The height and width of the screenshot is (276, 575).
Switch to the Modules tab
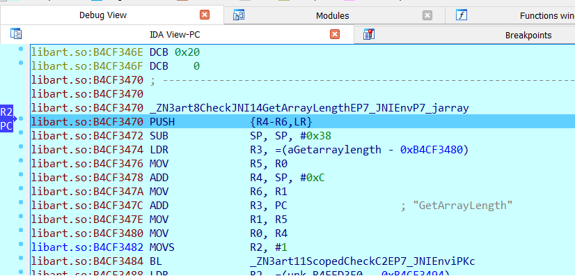click(333, 16)
